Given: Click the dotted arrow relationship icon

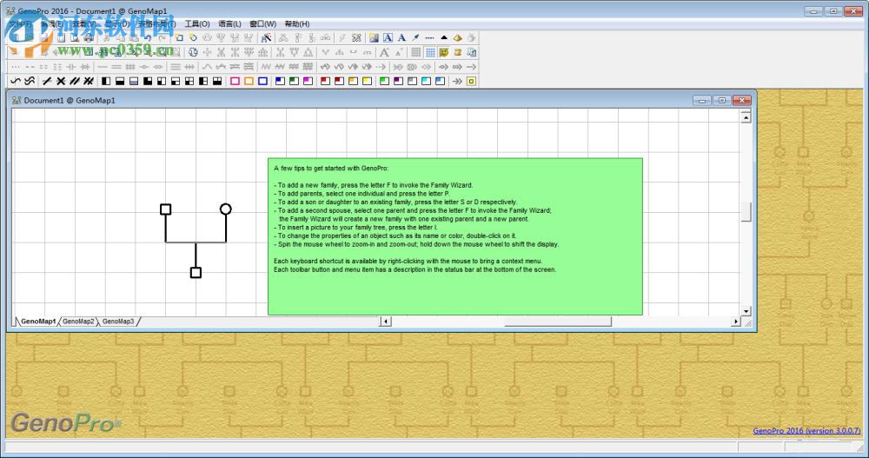Looking at the screenshot, I should click(381, 67).
